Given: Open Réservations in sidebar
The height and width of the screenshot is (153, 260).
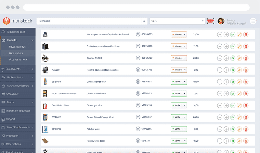Looking at the screenshot, I should click(18, 144).
